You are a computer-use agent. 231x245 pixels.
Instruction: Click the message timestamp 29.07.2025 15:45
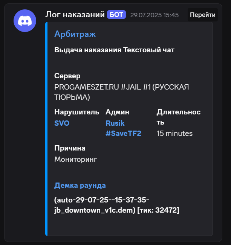click(154, 15)
